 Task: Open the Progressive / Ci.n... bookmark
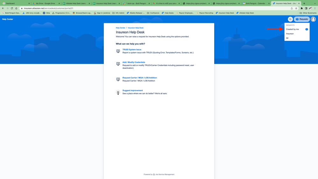61,13
